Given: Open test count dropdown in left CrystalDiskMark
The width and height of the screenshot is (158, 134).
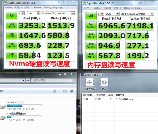Looking at the screenshot, I should 23,13.
